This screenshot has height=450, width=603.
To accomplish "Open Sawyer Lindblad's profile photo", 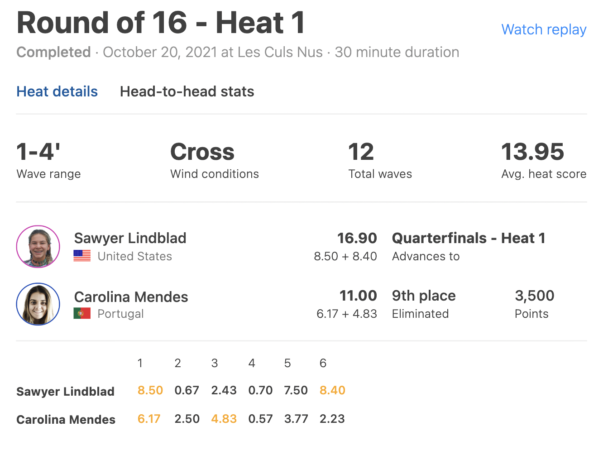I will pyautogui.click(x=38, y=247).
